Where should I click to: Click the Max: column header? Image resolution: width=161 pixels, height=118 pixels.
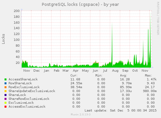[148, 76]
